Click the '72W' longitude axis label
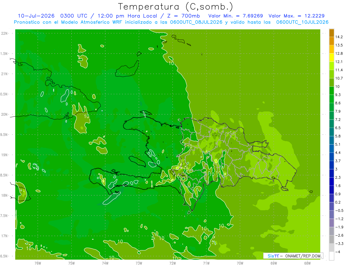 point(172,263)
